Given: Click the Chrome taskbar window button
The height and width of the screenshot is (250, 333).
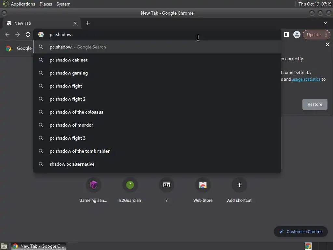Looking at the screenshot, I should point(38,246).
